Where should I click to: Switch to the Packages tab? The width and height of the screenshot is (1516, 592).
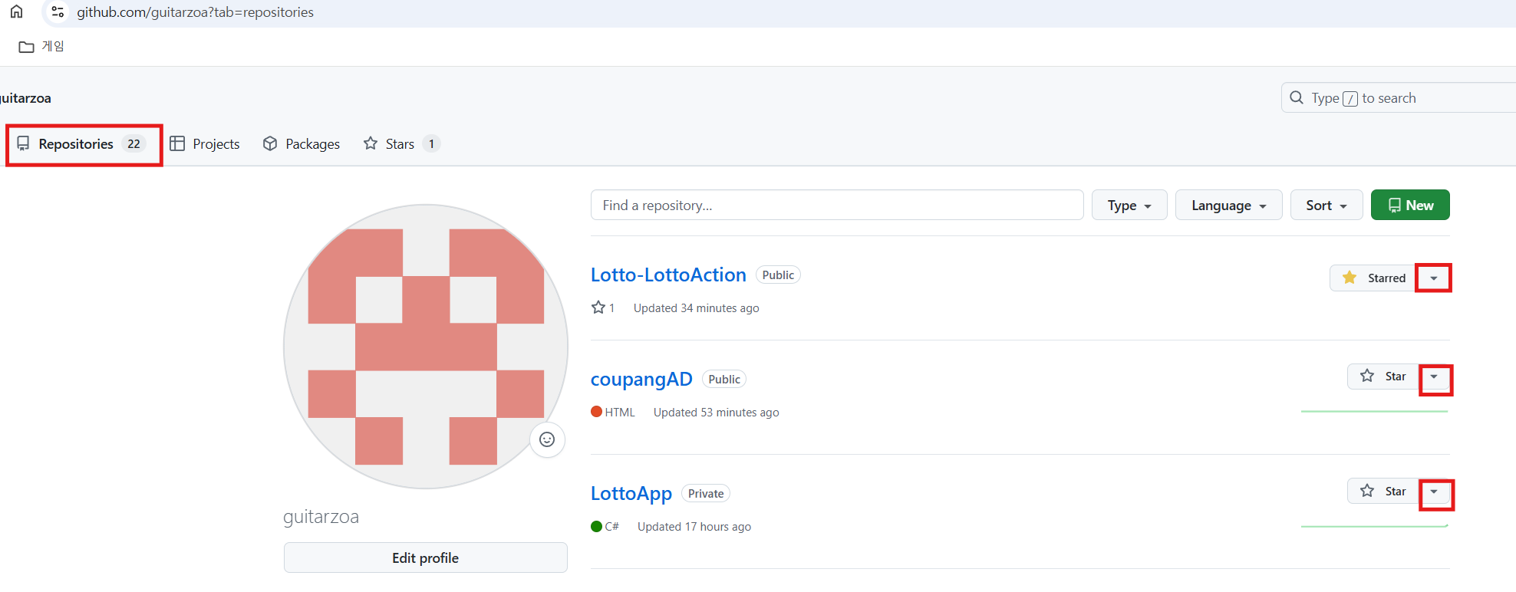pos(302,144)
